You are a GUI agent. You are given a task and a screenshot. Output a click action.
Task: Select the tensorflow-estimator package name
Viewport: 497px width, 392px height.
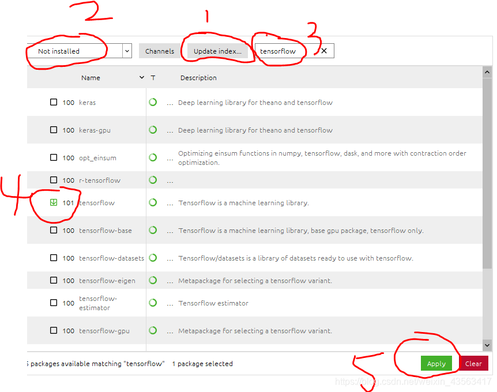(98, 303)
